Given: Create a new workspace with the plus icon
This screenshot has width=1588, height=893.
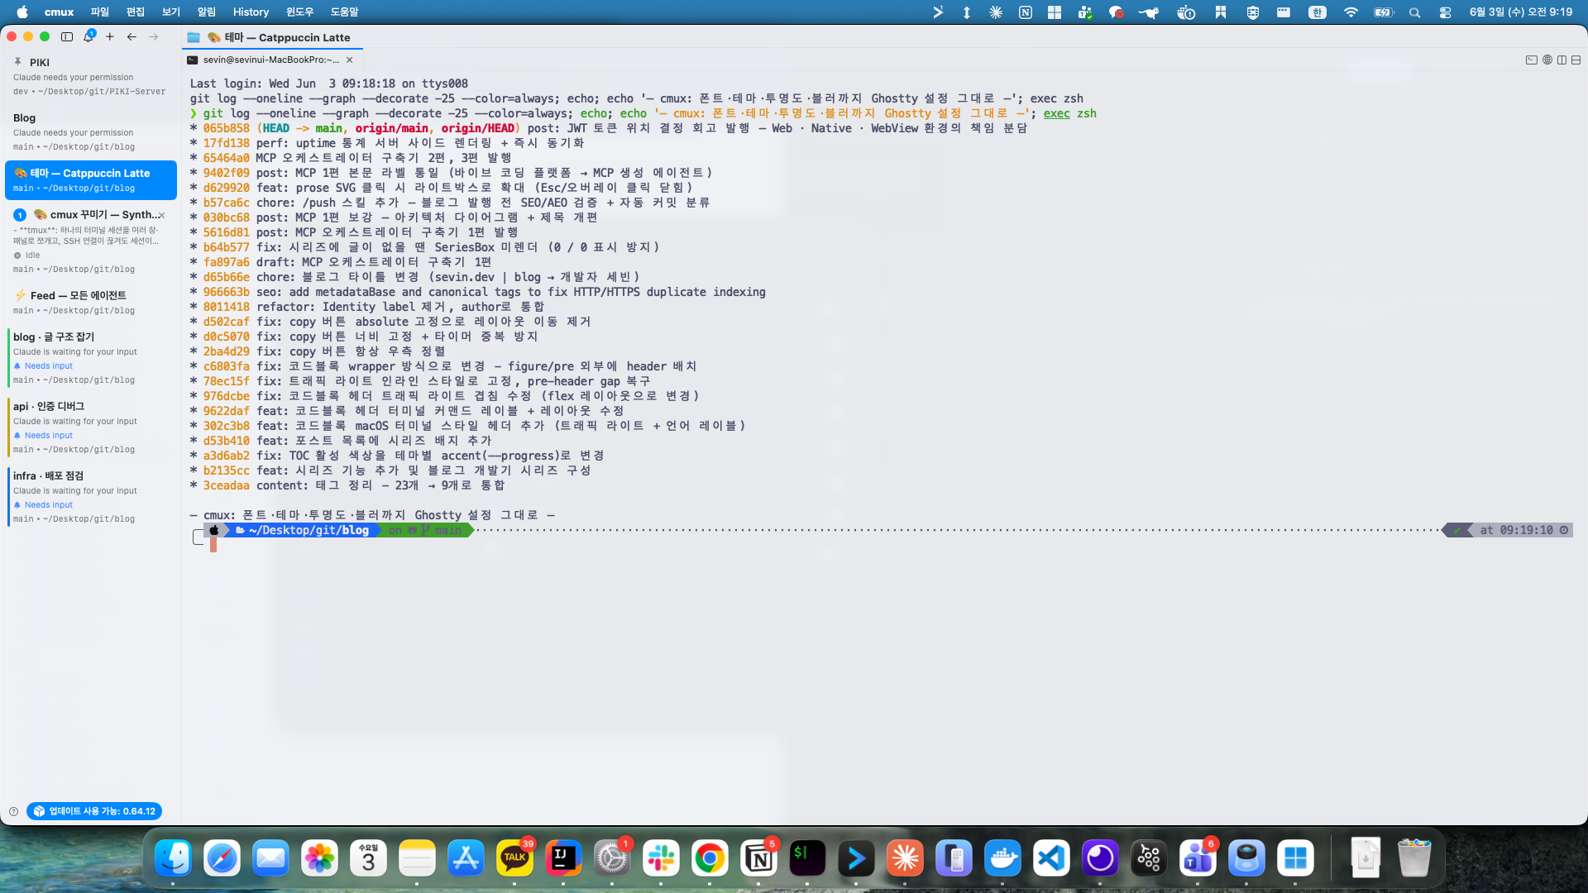Looking at the screenshot, I should [x=110, y=36].
